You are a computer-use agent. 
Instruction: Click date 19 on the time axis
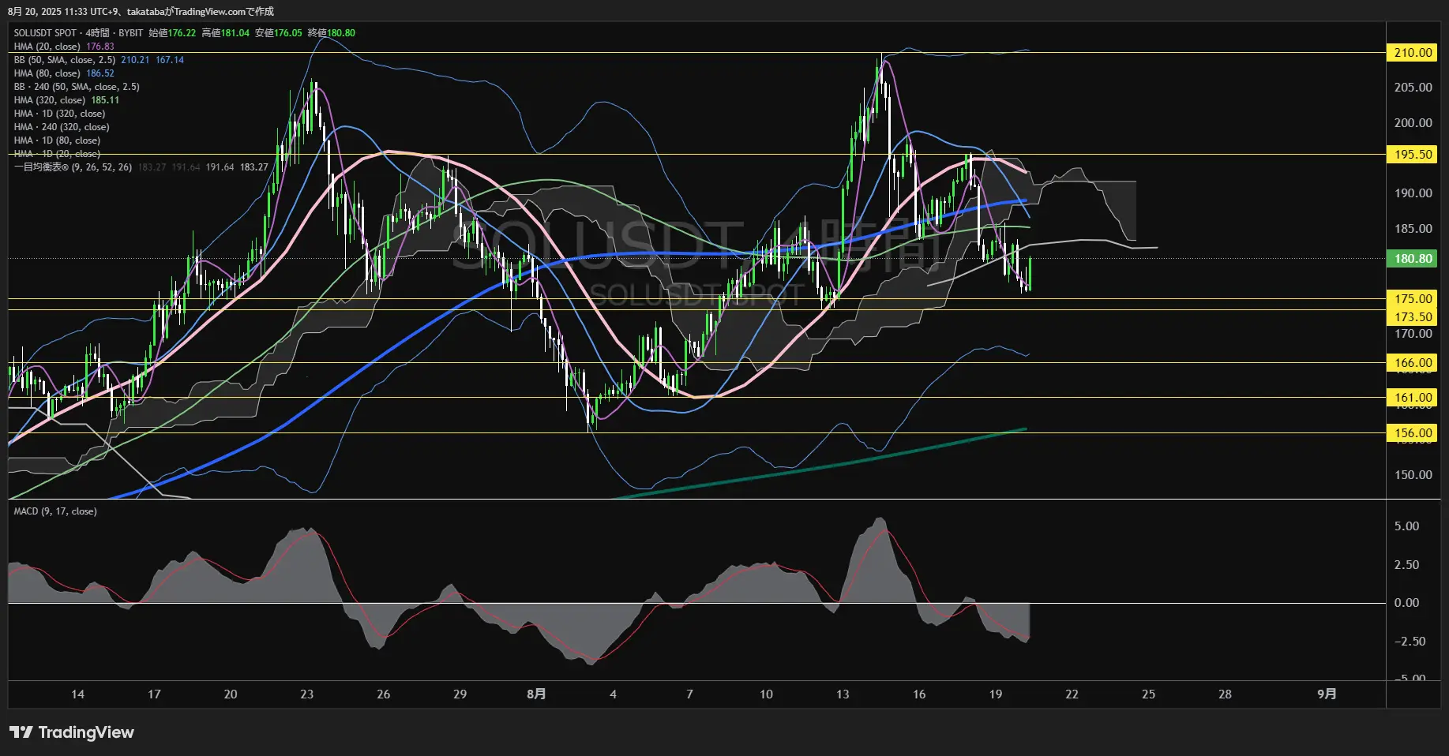[996, 694]
